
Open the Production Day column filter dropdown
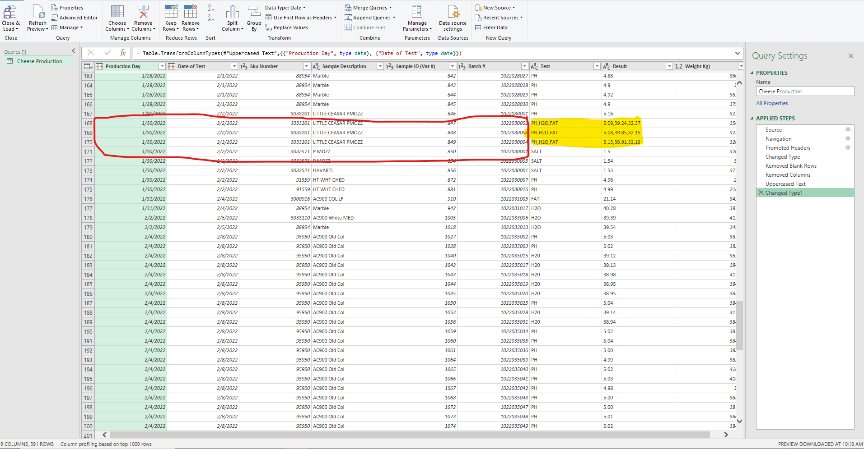point(162,66)
